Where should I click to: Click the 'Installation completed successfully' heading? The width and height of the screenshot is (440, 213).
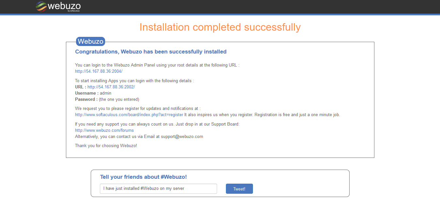[x=220, y=27]
